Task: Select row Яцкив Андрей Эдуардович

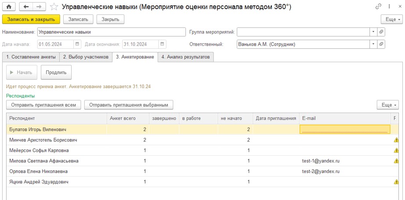Action: 202,182
